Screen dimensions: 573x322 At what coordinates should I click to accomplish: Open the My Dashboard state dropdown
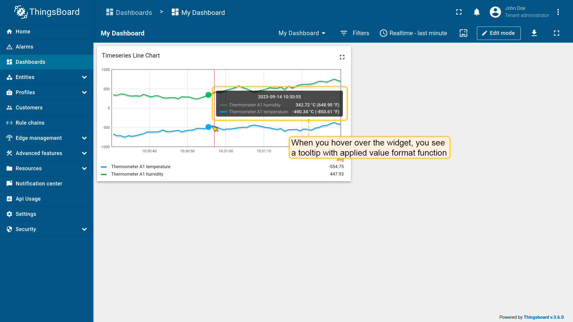click(302, 33)
